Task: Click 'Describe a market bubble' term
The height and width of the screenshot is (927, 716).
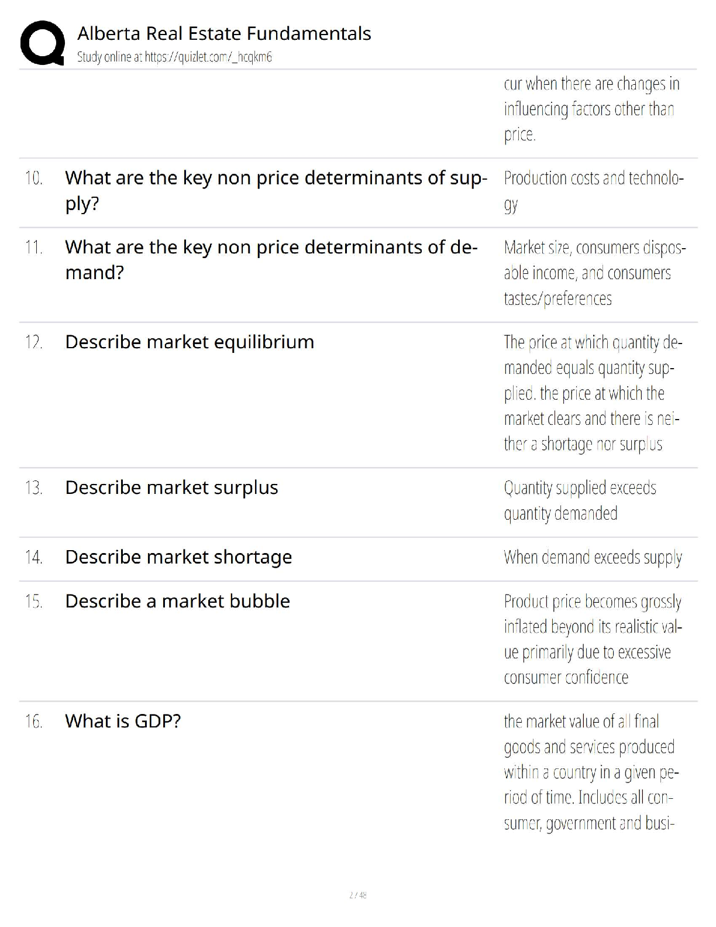Action: click(x=177, y=601)
